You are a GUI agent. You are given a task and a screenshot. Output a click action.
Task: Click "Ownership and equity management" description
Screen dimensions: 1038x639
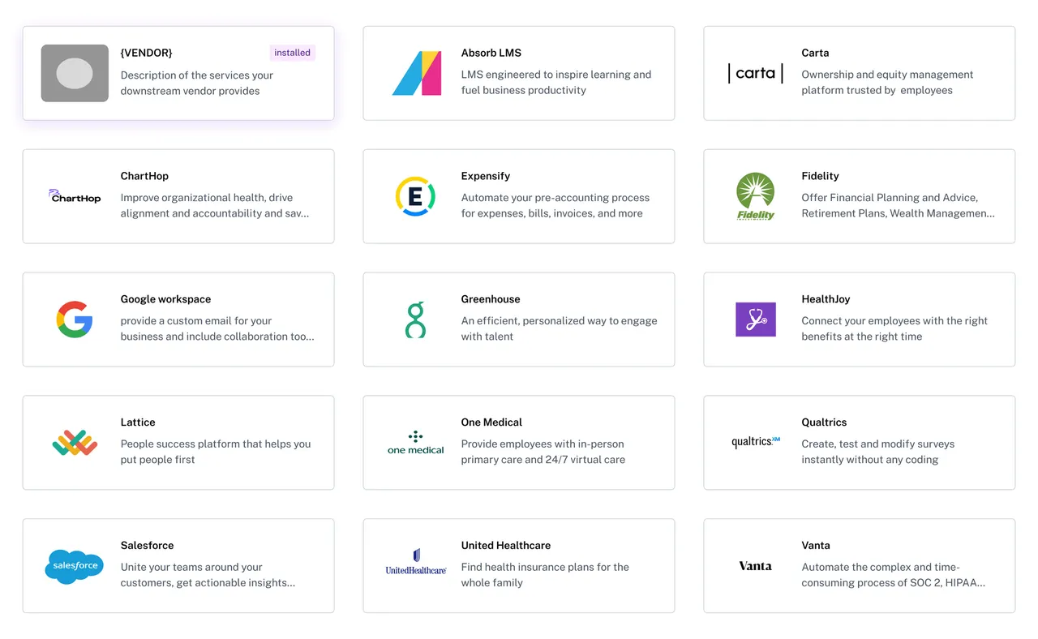point(887,82)
